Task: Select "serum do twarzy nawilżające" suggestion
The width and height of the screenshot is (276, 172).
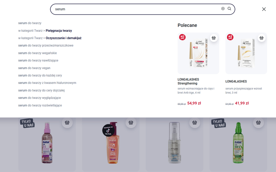Action: [38, 60]
